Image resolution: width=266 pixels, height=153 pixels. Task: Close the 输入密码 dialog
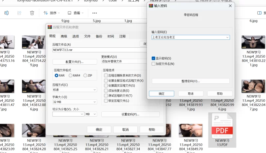point(230,6)
